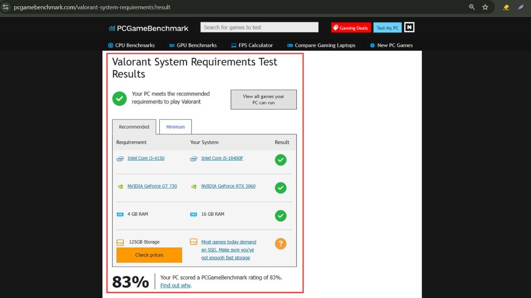Open the site information icon in address bar
531x298 pixels.
6,7
